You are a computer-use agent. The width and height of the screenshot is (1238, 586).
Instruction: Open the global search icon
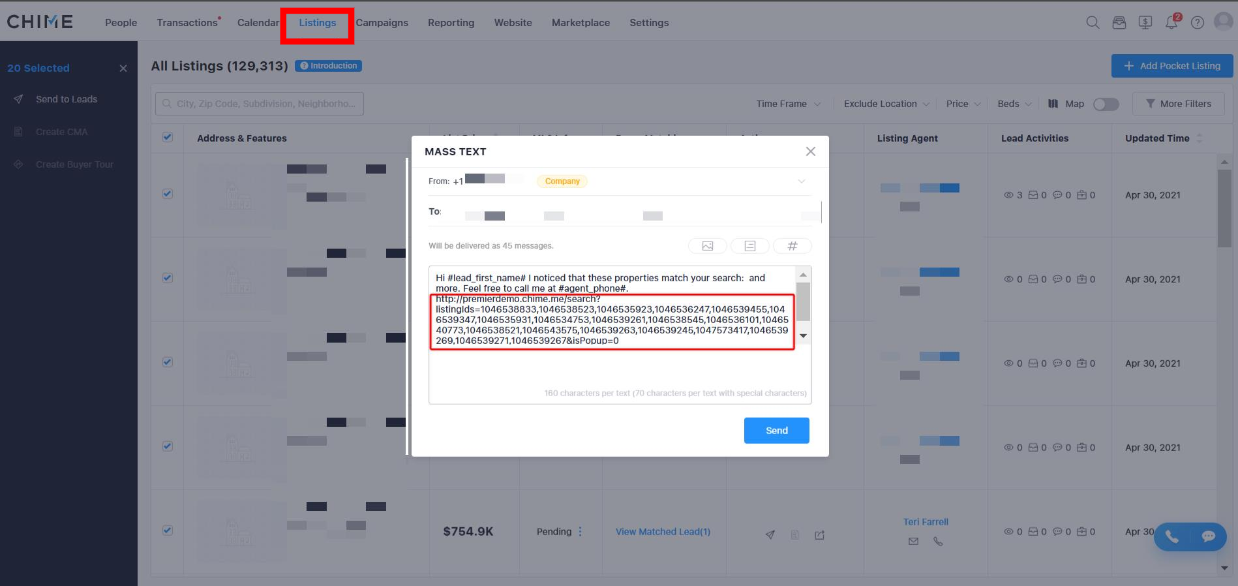(x=1093, y=23)
